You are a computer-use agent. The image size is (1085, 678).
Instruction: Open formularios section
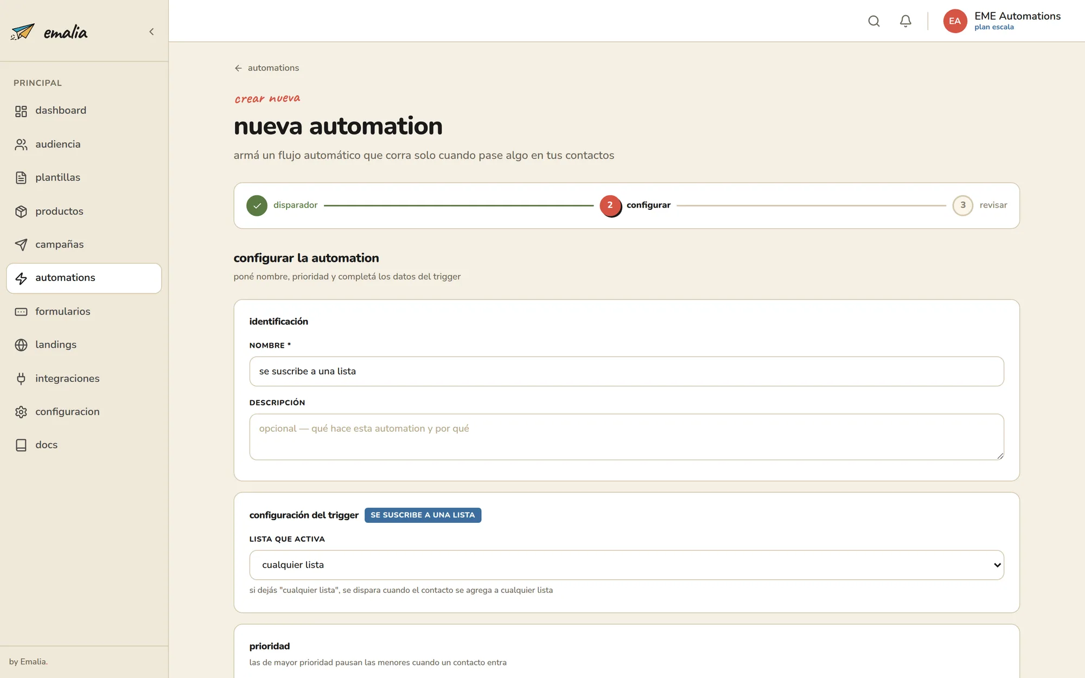pos(84,311)
